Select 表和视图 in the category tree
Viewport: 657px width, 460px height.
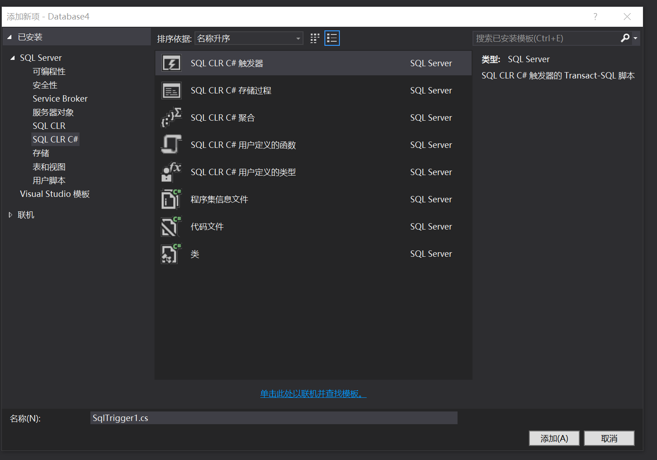(x=49, y=167)
